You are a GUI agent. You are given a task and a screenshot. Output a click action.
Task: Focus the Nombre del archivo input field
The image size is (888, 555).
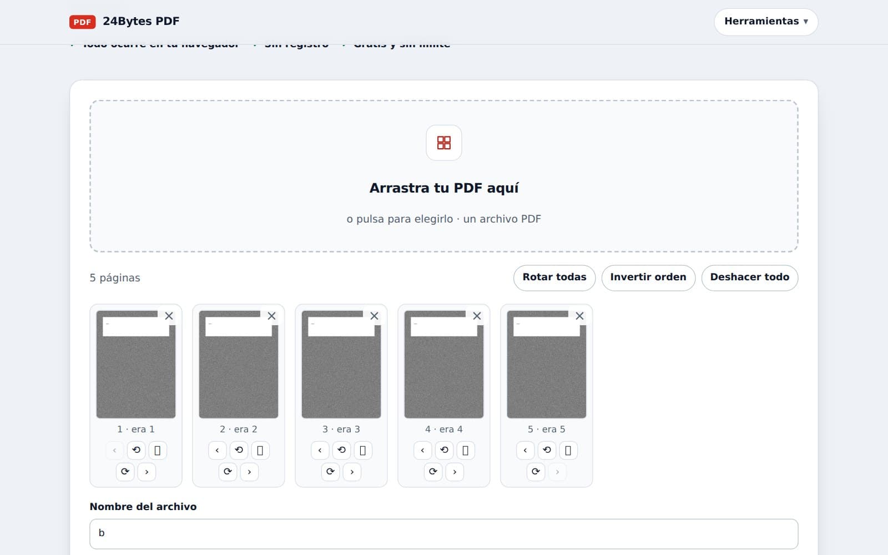(x=444, y=534)
